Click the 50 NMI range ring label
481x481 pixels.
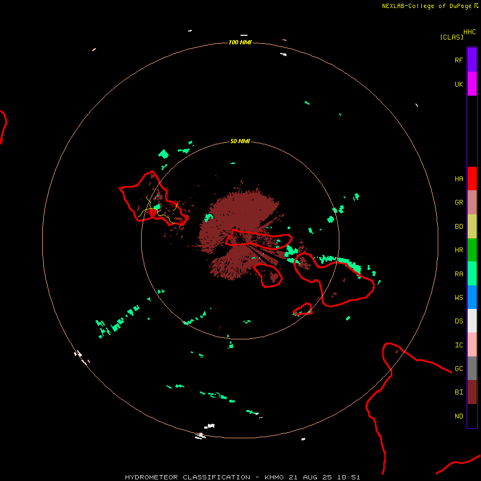coord(240,141)
